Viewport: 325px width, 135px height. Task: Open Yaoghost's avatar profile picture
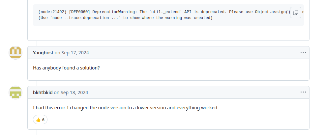(x=15, y=53)
